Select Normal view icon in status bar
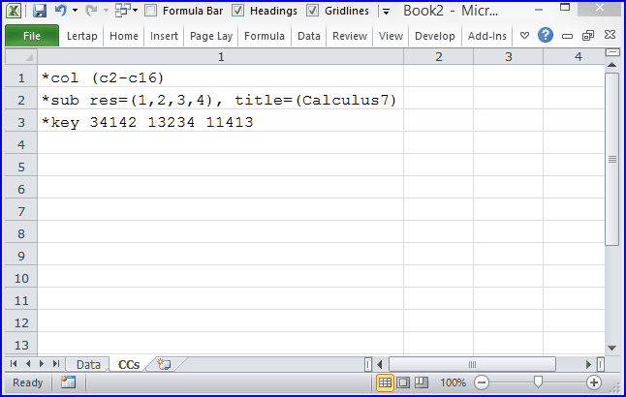The height and width of the screenshot is (397, 626). [x=385, y=382]
